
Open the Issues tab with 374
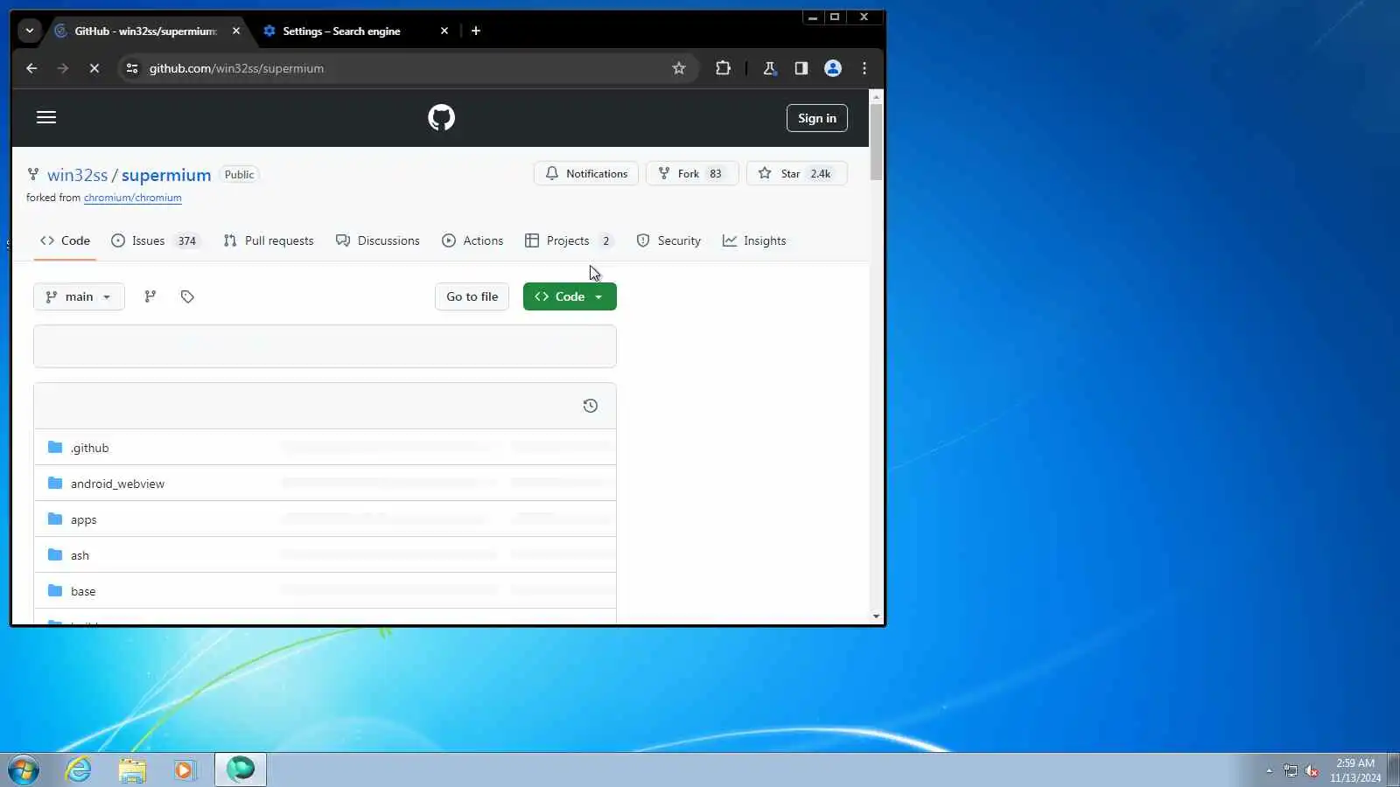point(156,240)
